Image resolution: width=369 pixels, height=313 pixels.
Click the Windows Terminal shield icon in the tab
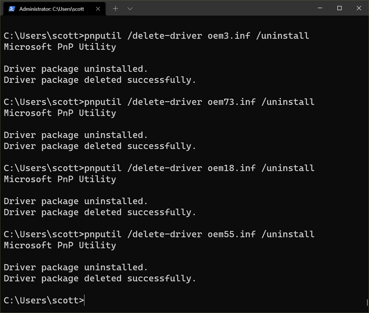(x=11, y=8)
